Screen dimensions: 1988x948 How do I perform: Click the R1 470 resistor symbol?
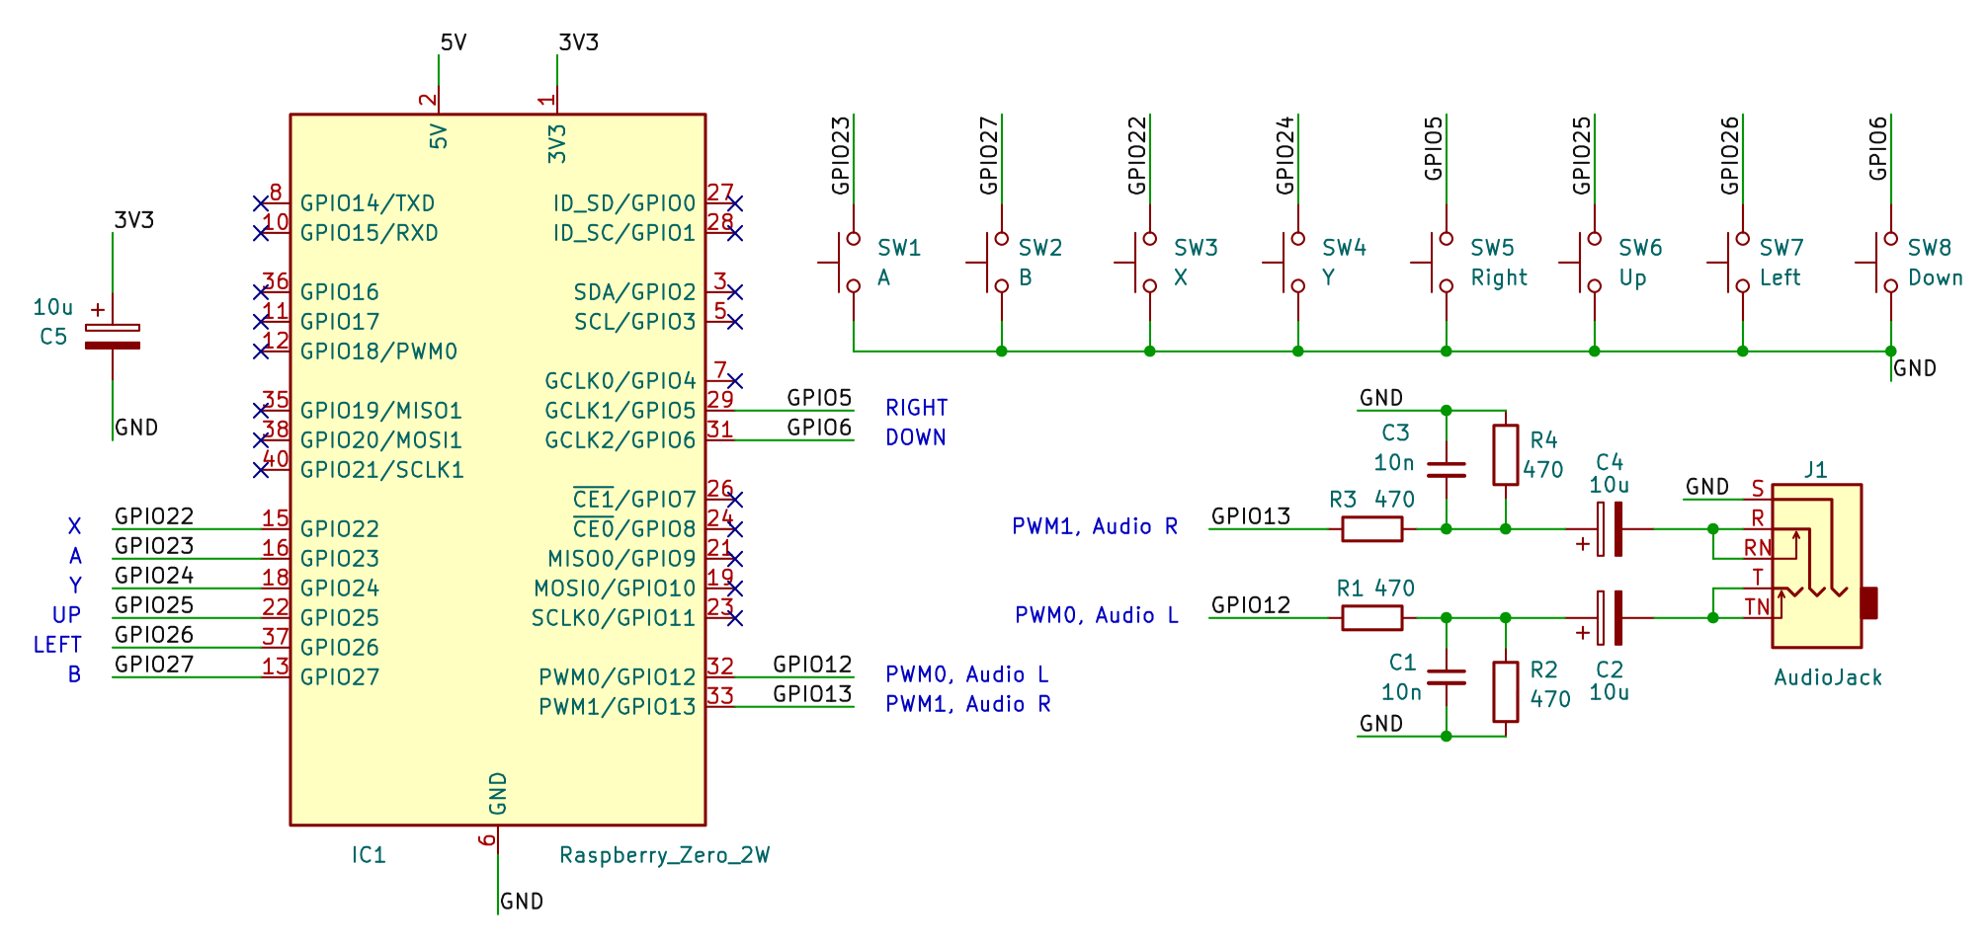tap(1371, 618)
